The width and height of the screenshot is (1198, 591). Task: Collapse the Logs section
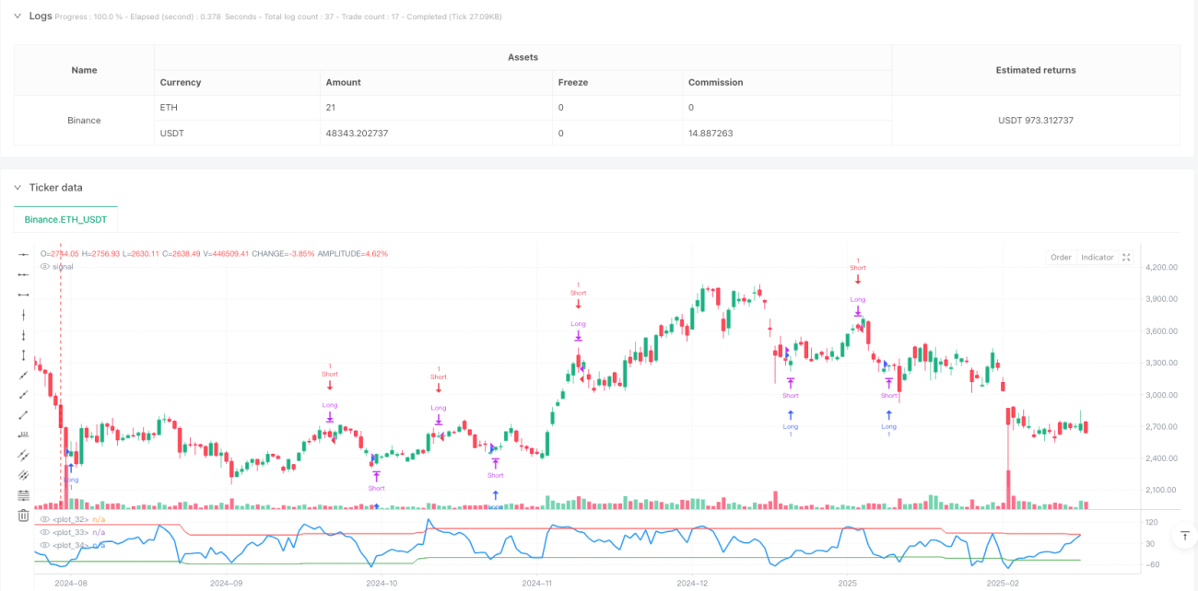[x=18, y=16]
